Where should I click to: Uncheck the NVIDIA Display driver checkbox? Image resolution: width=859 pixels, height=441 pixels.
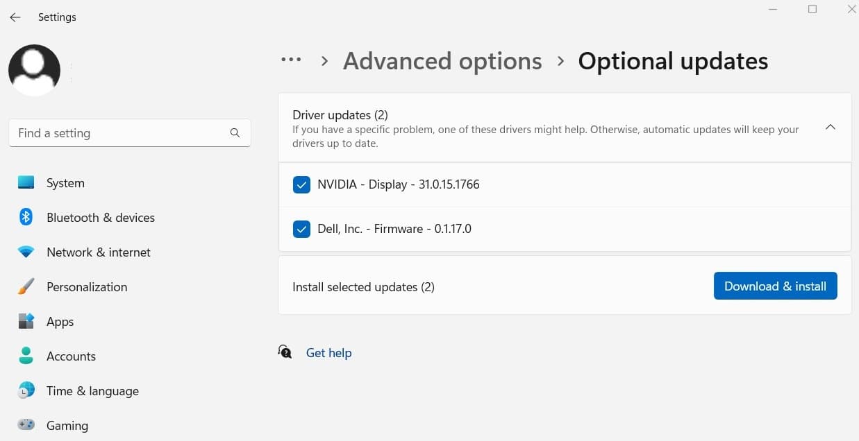(301, 184)
